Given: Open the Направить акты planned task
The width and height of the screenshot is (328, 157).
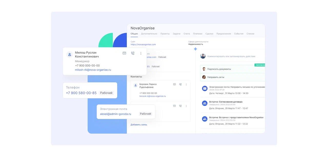Looking at the screenshot, I should (233, 77).
